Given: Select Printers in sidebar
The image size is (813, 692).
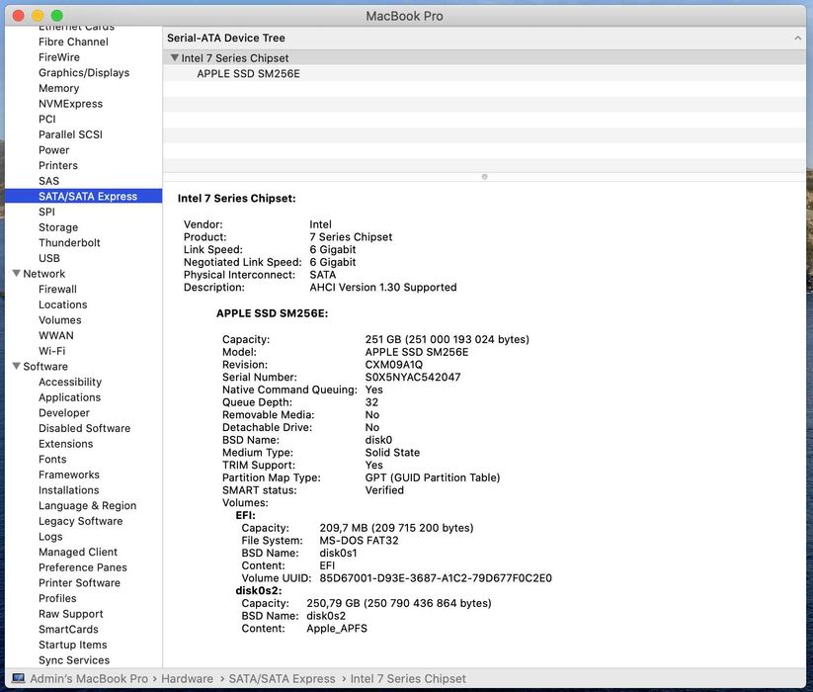Looking at the screenshot, I should 58,165.
